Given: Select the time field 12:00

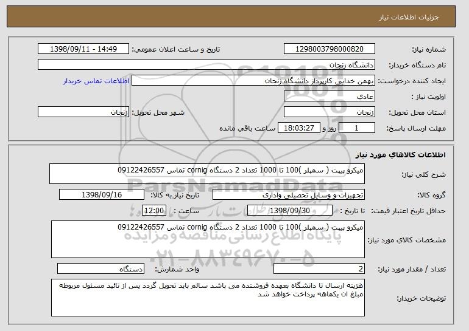Looking at the screenshot, I should point(154,211).
